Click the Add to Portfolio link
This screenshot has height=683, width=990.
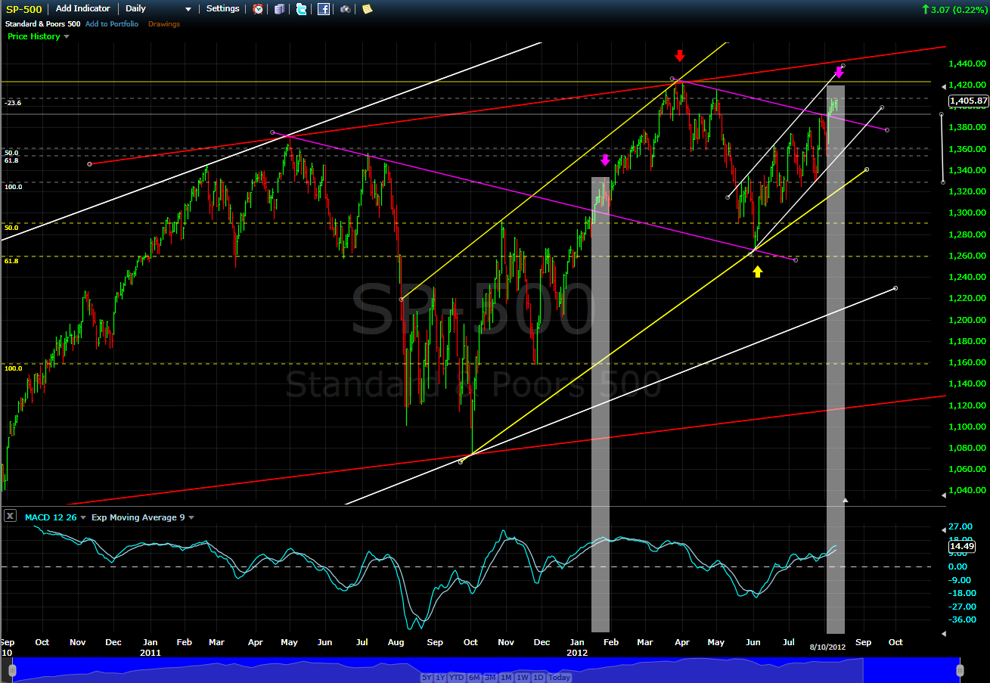[111, 24]
